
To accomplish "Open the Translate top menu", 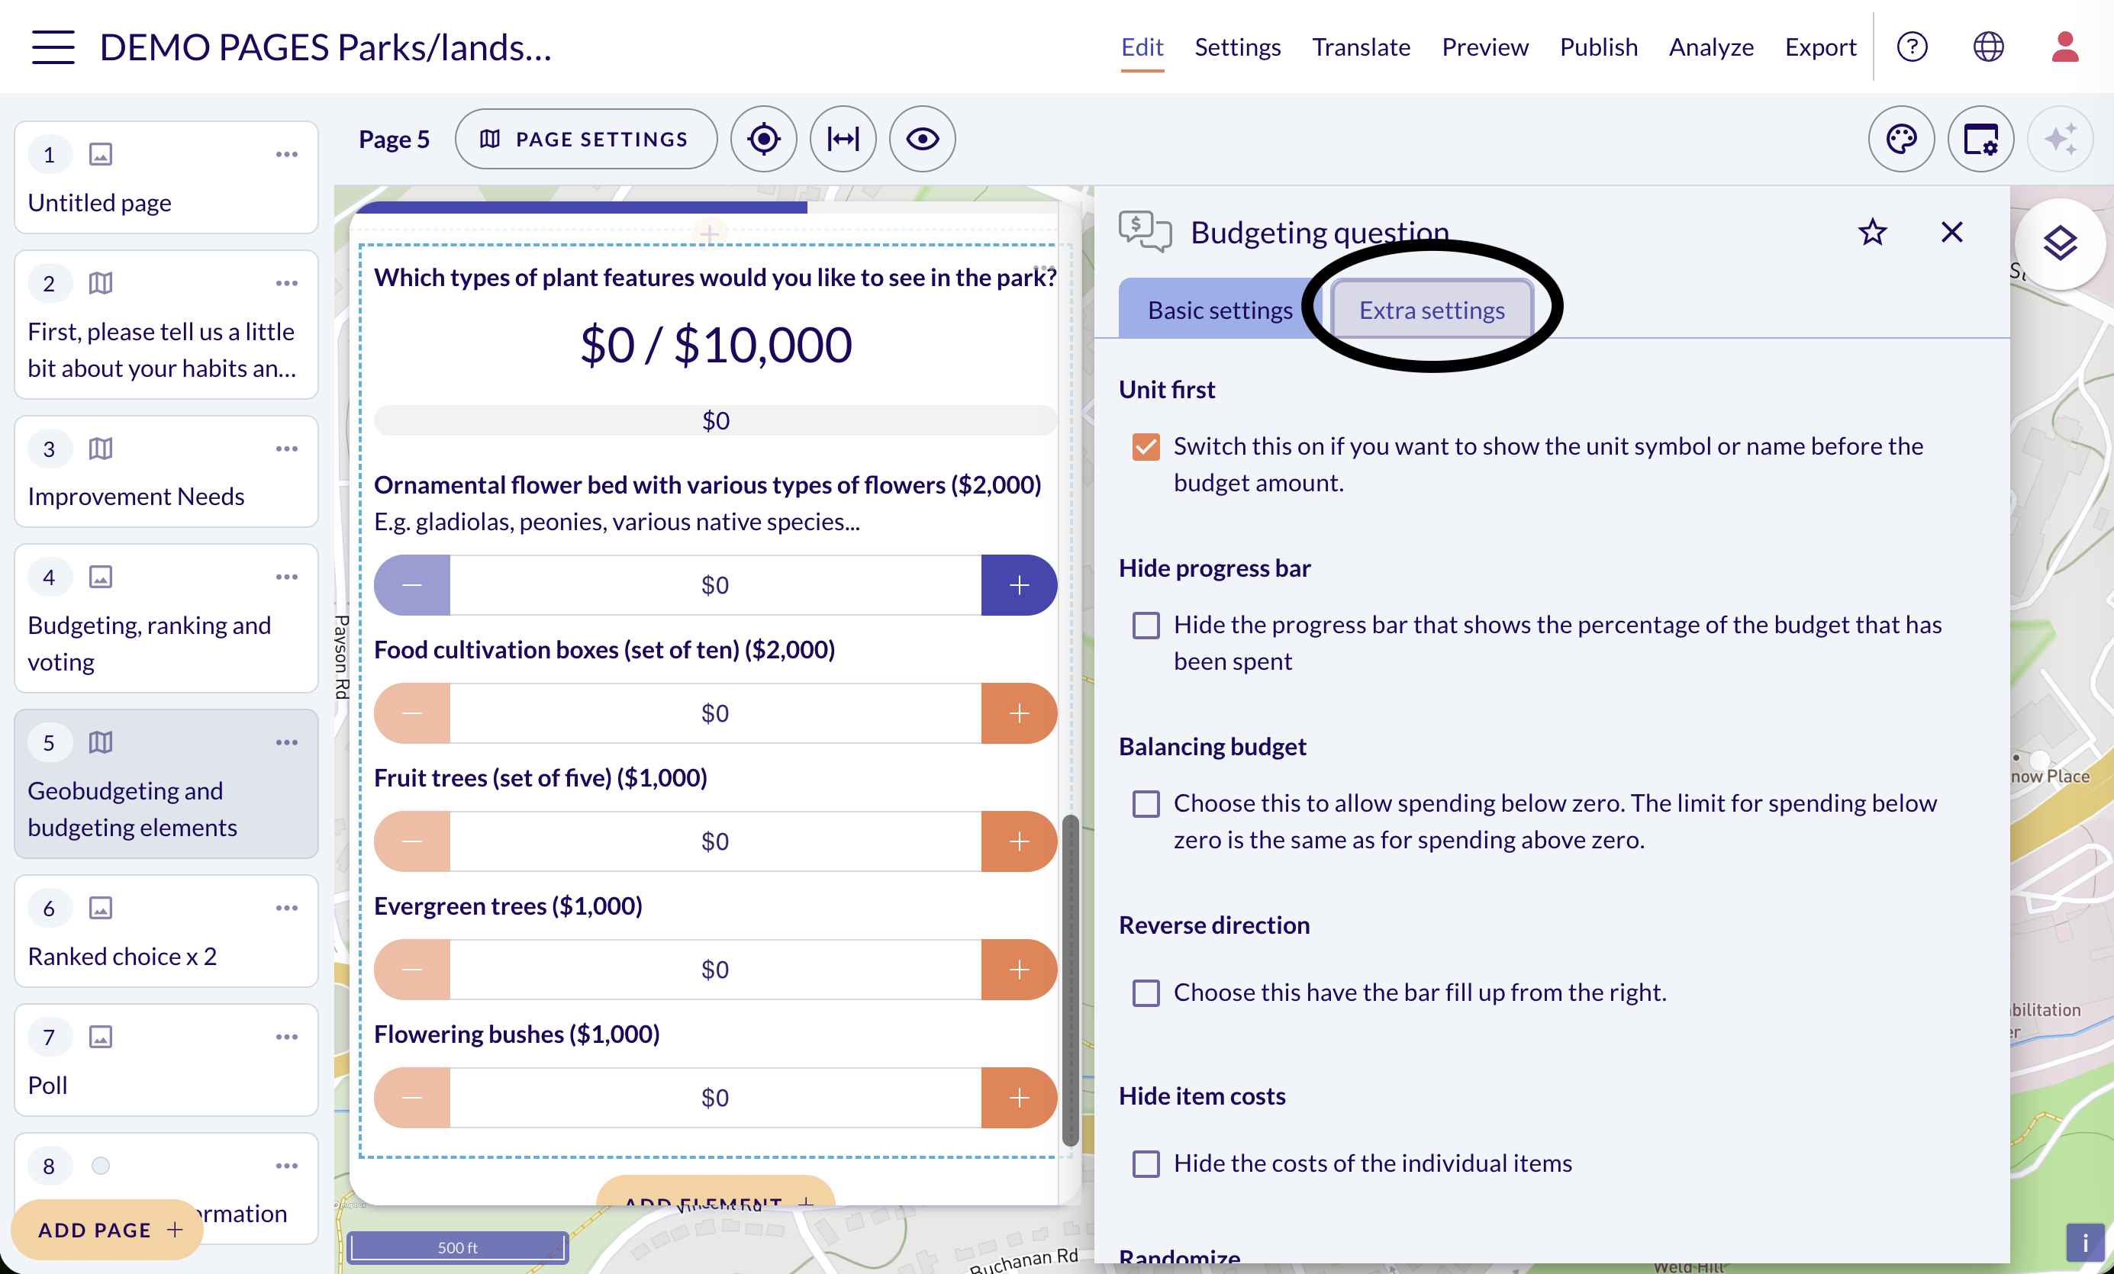I will pos(1361,47).
